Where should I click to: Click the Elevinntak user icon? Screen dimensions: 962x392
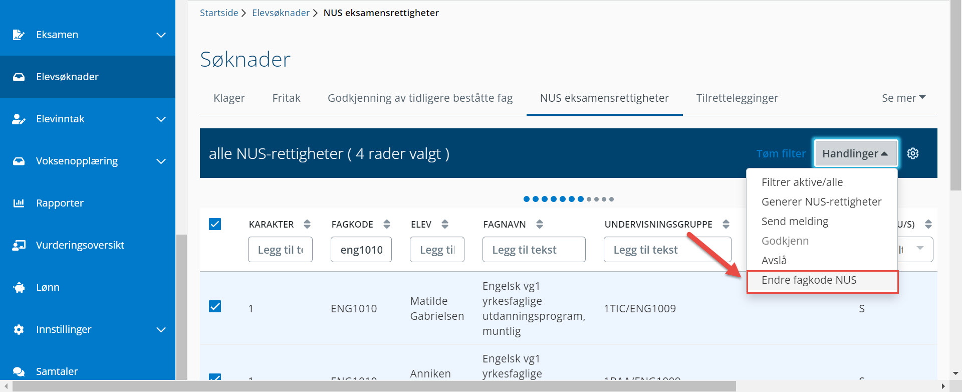coord(19,119)
